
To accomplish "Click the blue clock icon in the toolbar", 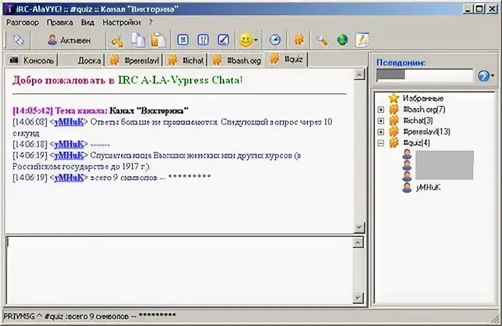I will click(x=275, y=40).
